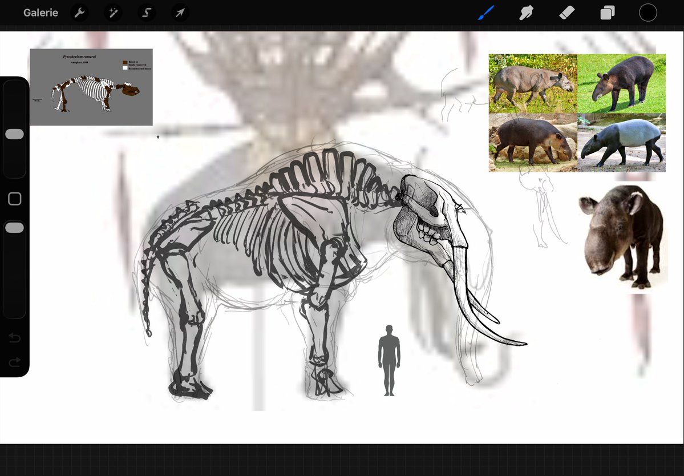The width and height of the screenshot is (684, 476).
Task: Open the Adjustments magic wand menu
Action: (113, 12)
